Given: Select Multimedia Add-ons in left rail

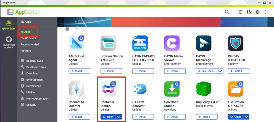Looking at the screenshot, I should click(9, 42).
